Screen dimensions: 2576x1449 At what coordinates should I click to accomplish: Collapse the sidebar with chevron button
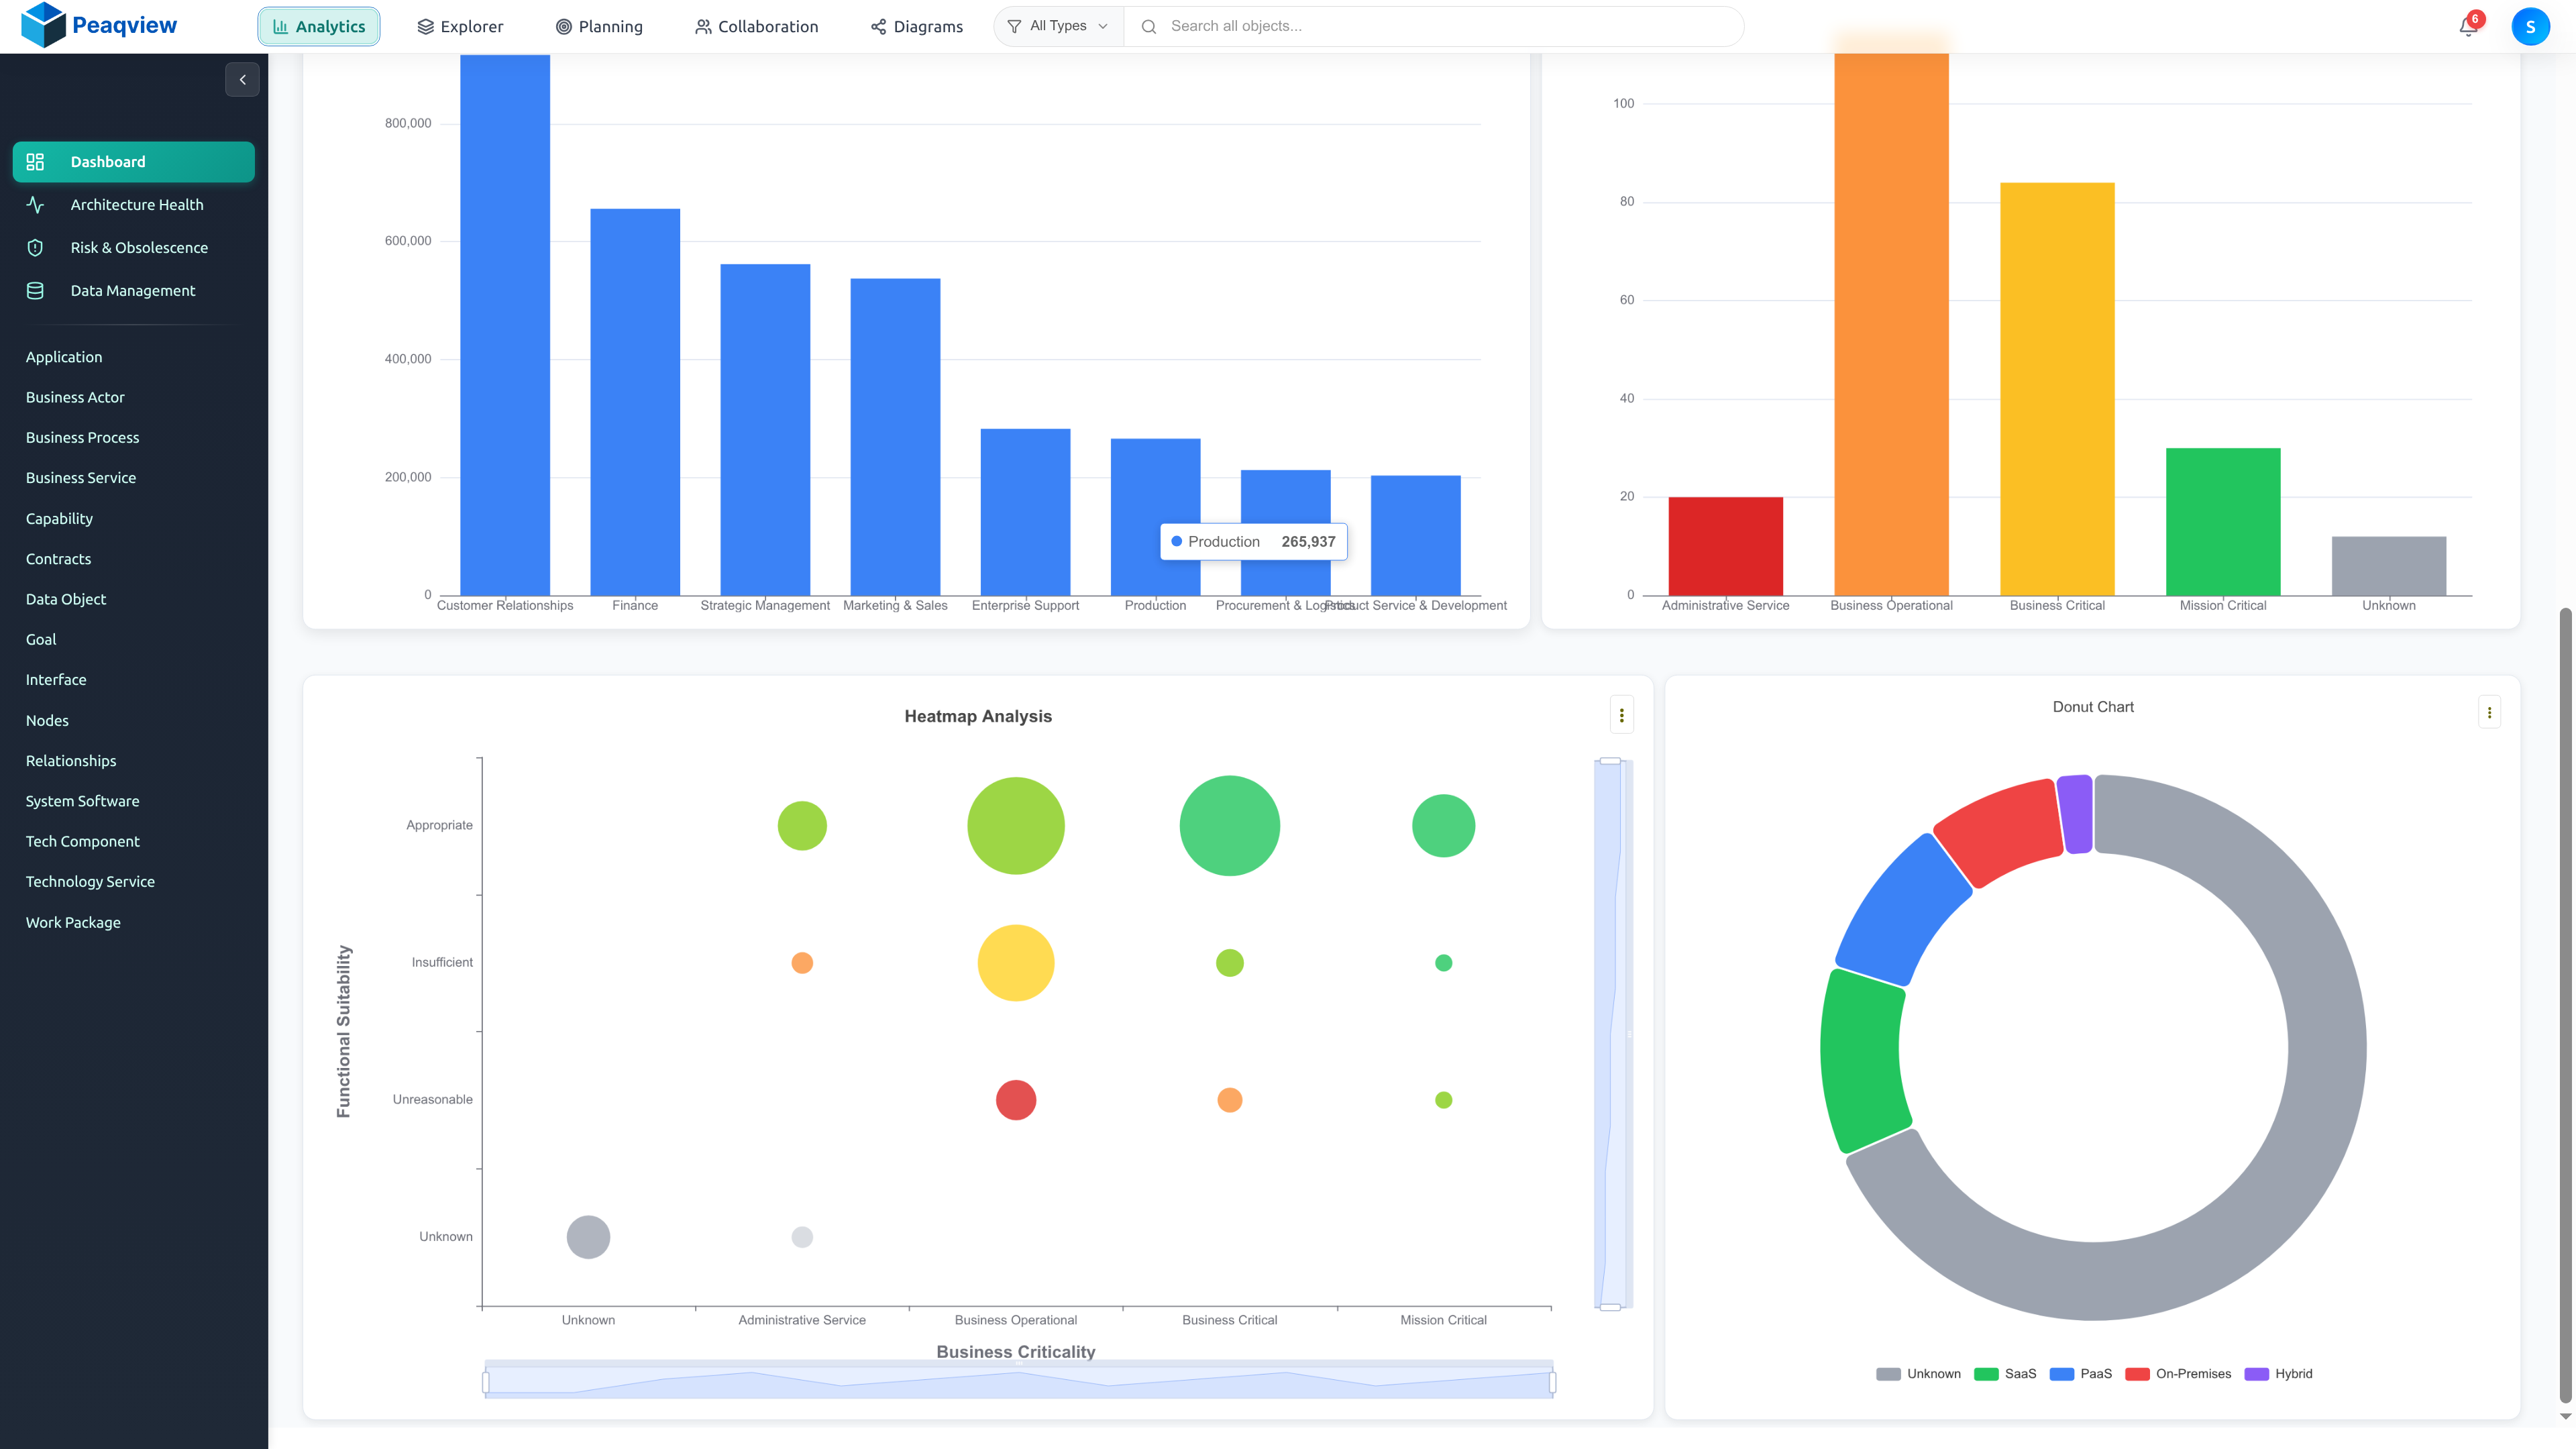pyautogui.click(x=242, y=80)
